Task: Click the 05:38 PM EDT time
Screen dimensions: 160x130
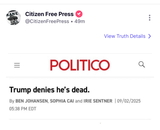Action: click(23, 109)
